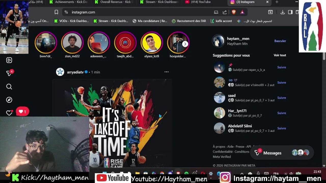326x183 pixels.
Task: Click the install/cast screen icon in address bar
Action: pos(216,12)
